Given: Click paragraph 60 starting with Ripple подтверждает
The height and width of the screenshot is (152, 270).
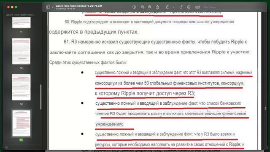Looking at the screenshot, I should pyautogui.click(x=149, y=22).
